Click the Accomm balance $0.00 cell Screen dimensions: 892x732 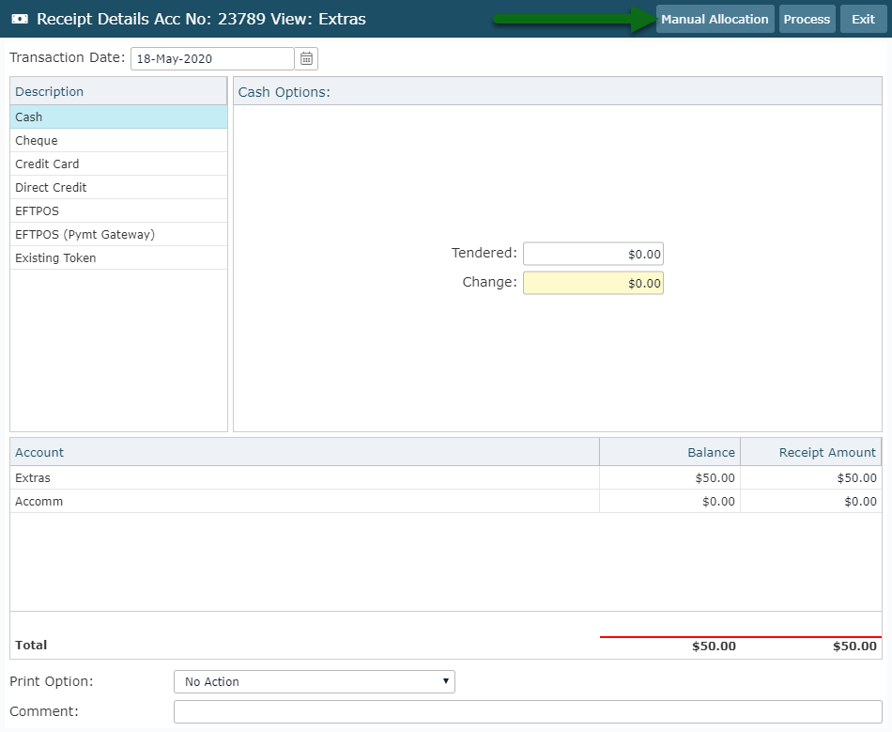click(x=670, y=502)
